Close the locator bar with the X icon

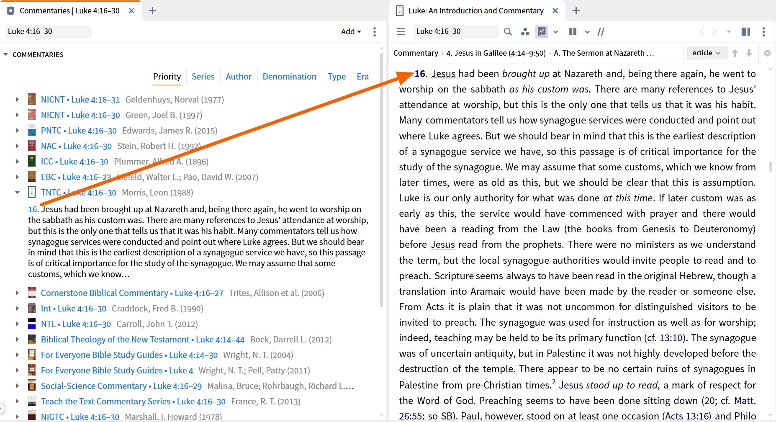coord(767,53)
